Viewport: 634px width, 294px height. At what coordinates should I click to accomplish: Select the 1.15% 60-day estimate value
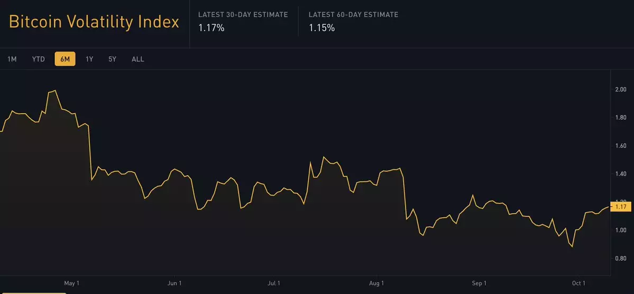tap(321, 28)
